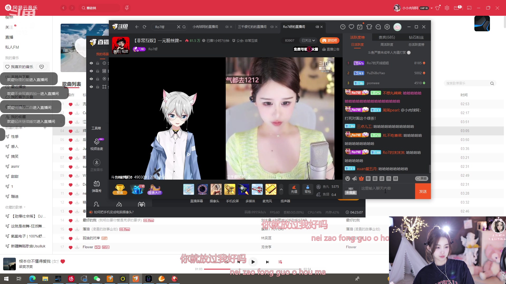Toggle the 热 hot comments chat filter
This screenshot has height=284, width=506.
(x=388, y=179)
